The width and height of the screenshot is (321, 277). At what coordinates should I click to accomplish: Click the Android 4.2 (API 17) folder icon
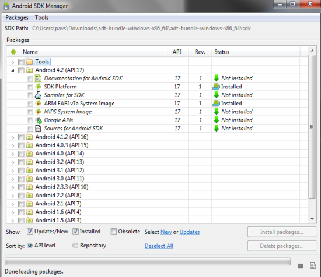click(x=30, y=70)
